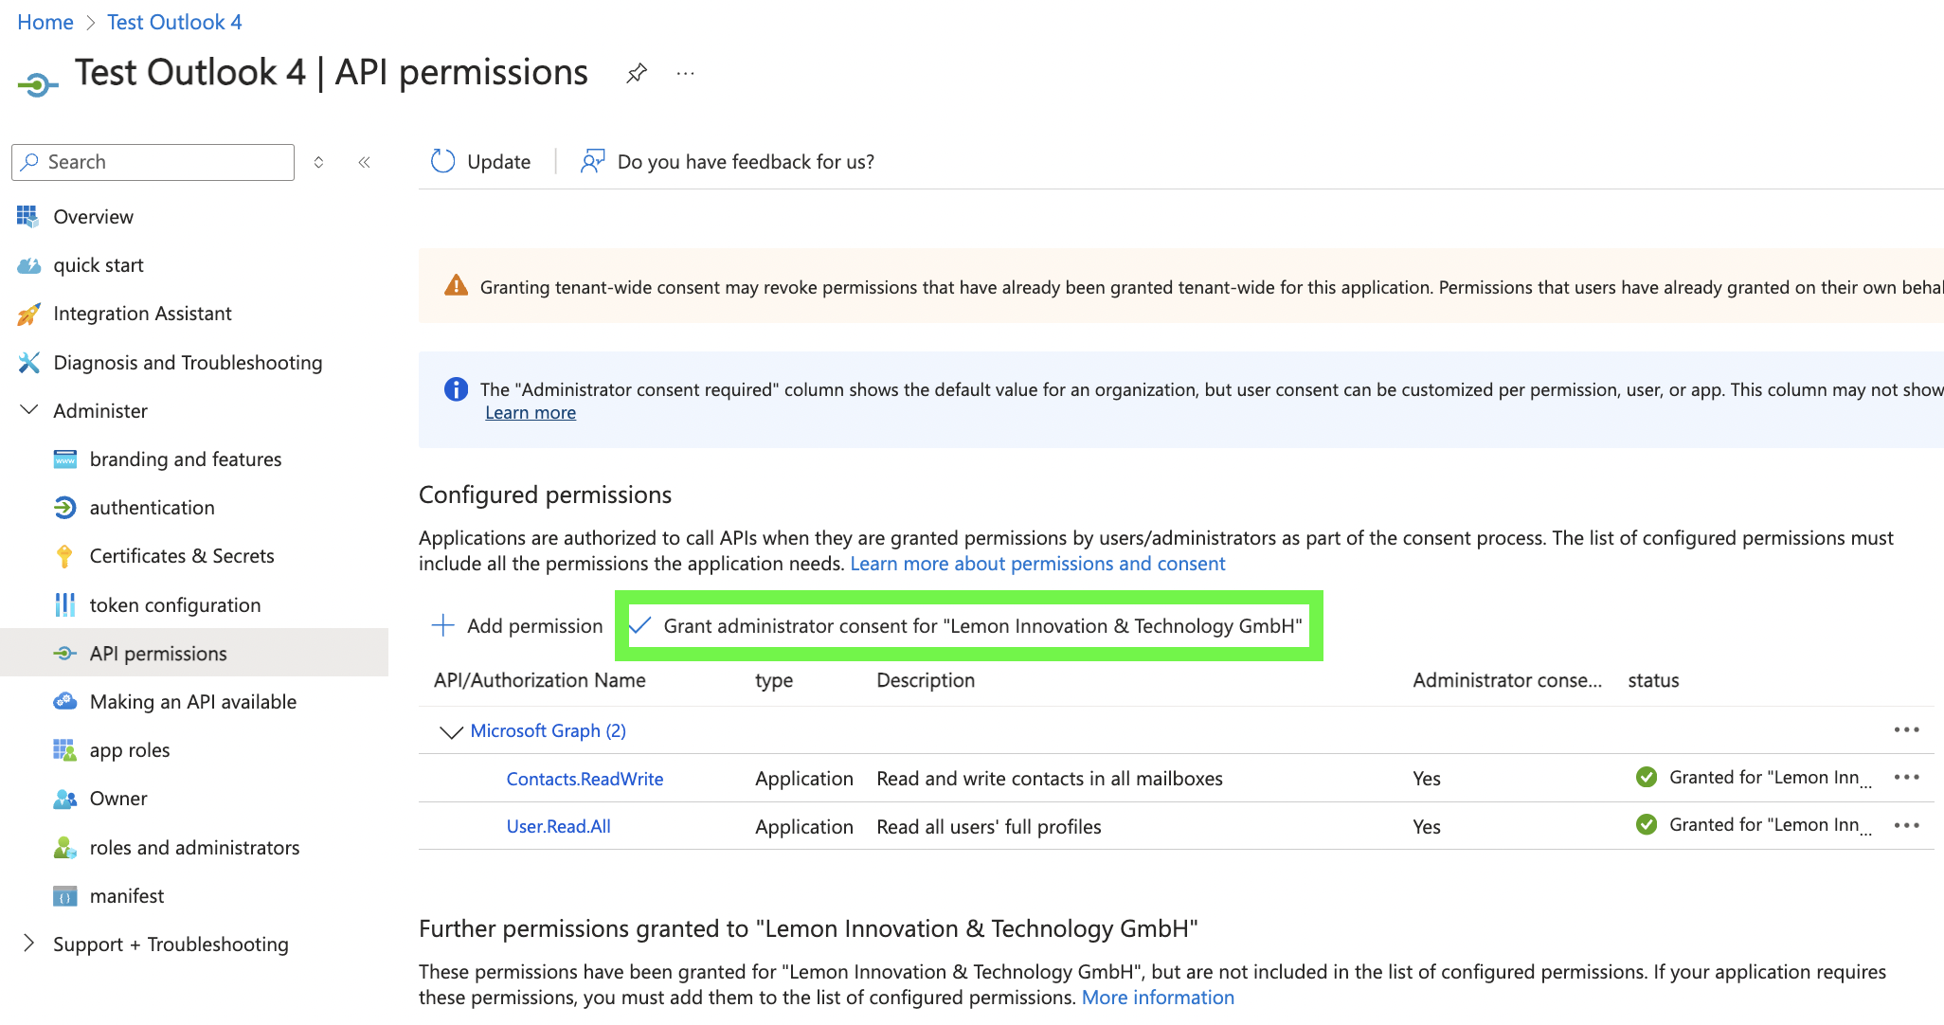1944x1025 pixels.
Task: Expand Support + Troubleshooting section
Action: [x=29, y=944]
